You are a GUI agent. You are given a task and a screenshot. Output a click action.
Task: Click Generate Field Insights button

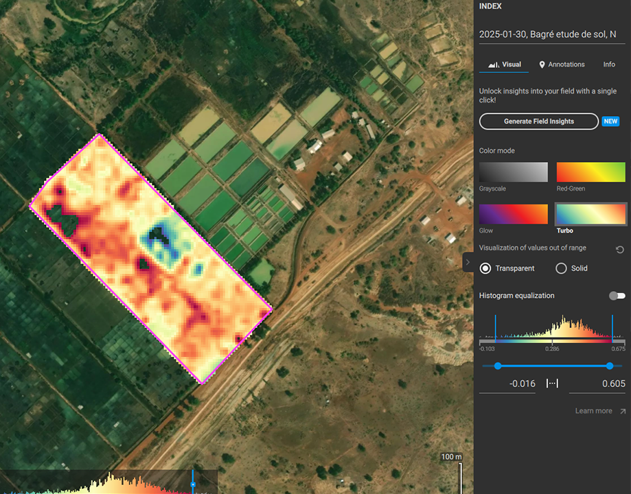point(539,121)
